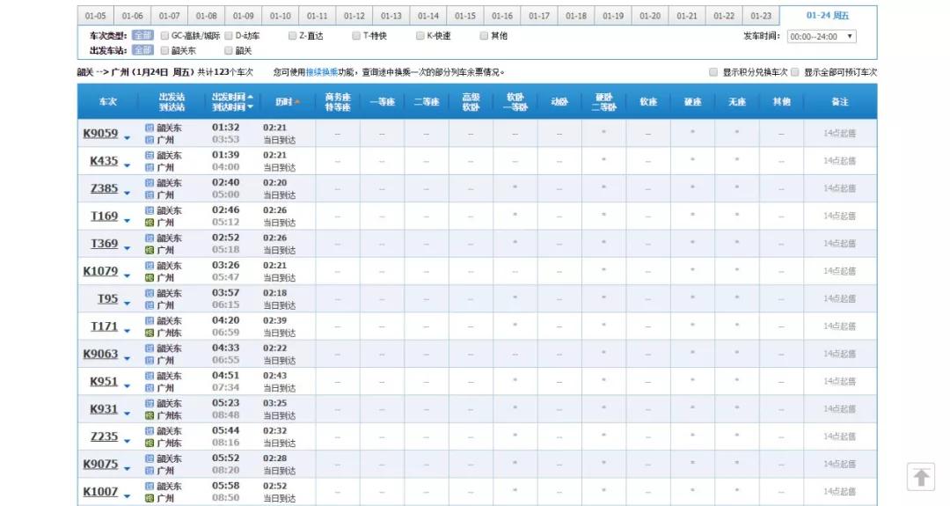Click the station icon beside 韶关东 in T169 row
Image resolution: width=950 pixels, height=506 pixels.
pyautogui.click(x=149, y=210)
